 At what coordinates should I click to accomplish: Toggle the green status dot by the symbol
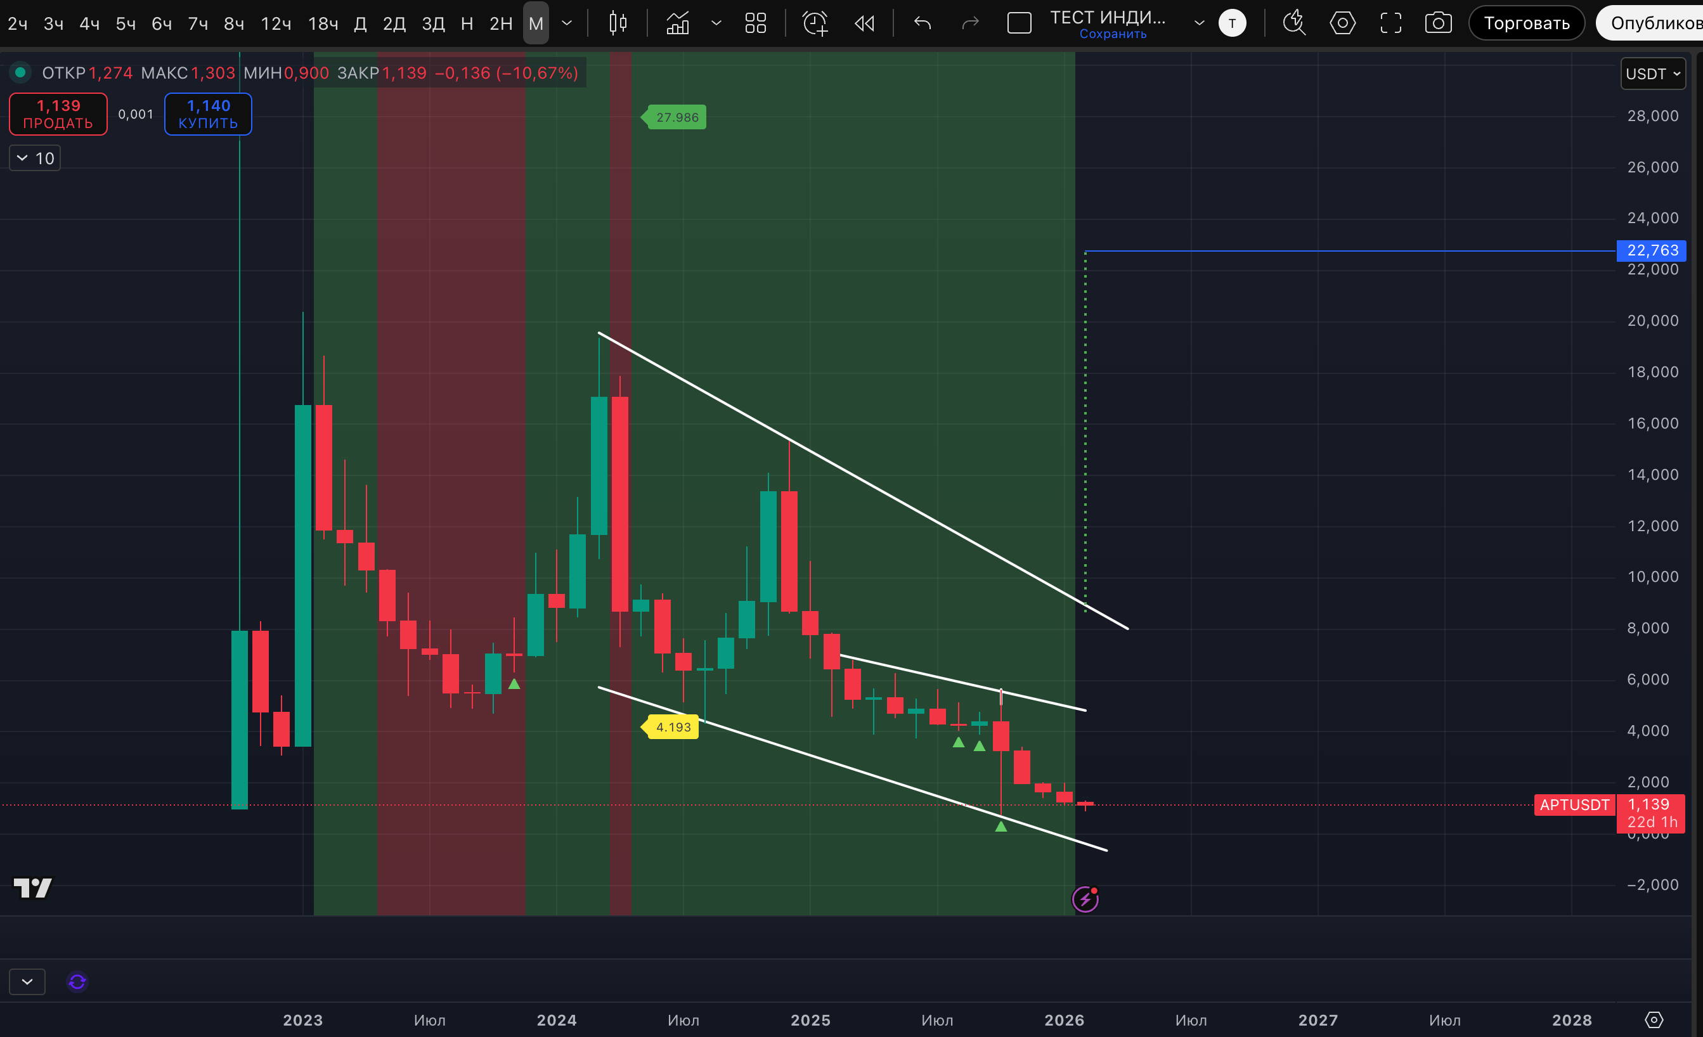20,72
